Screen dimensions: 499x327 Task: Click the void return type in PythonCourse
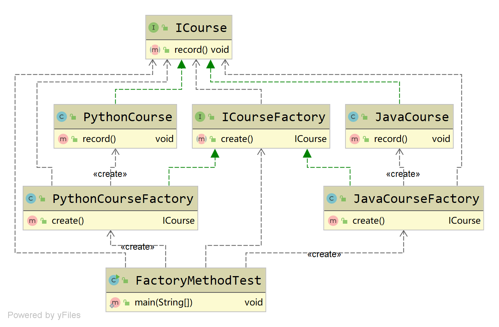165,139
